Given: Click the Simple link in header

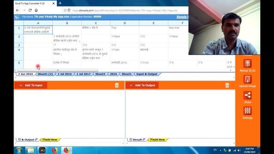Looking at the screenshot, I should pyautogui.click(x=182, y=17).
